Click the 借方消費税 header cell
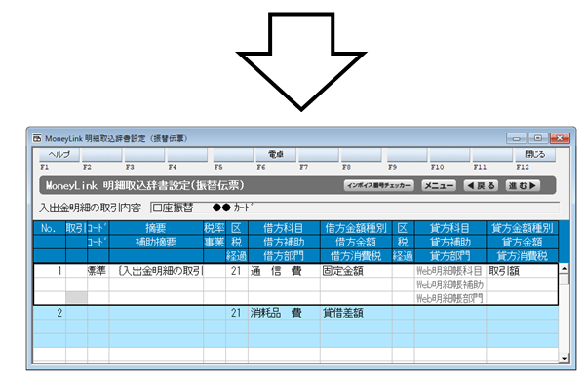Viewport: 587px width, 379px height. point(356,256)
